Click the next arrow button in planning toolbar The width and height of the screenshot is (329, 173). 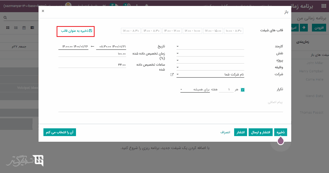(304, 28)
